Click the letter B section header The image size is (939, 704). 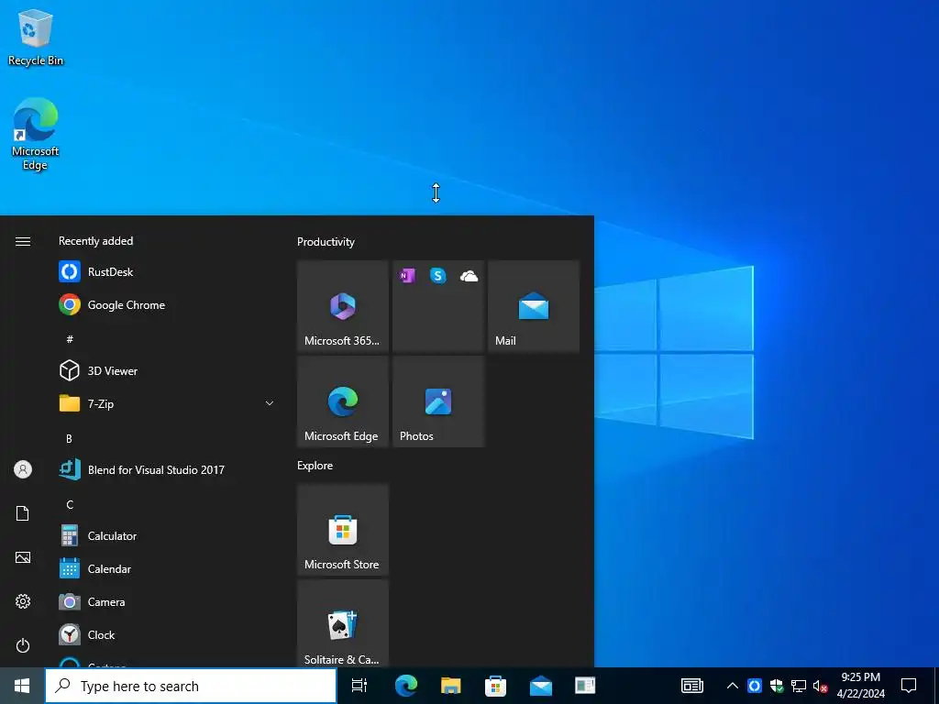tap(69, 438)
